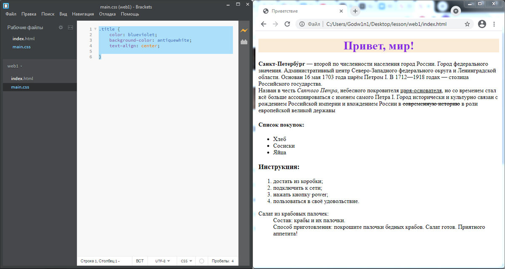The image size is (505, 269).
Task: Toggle the linting status circle in status bar
Action: (x=202, y=261)
